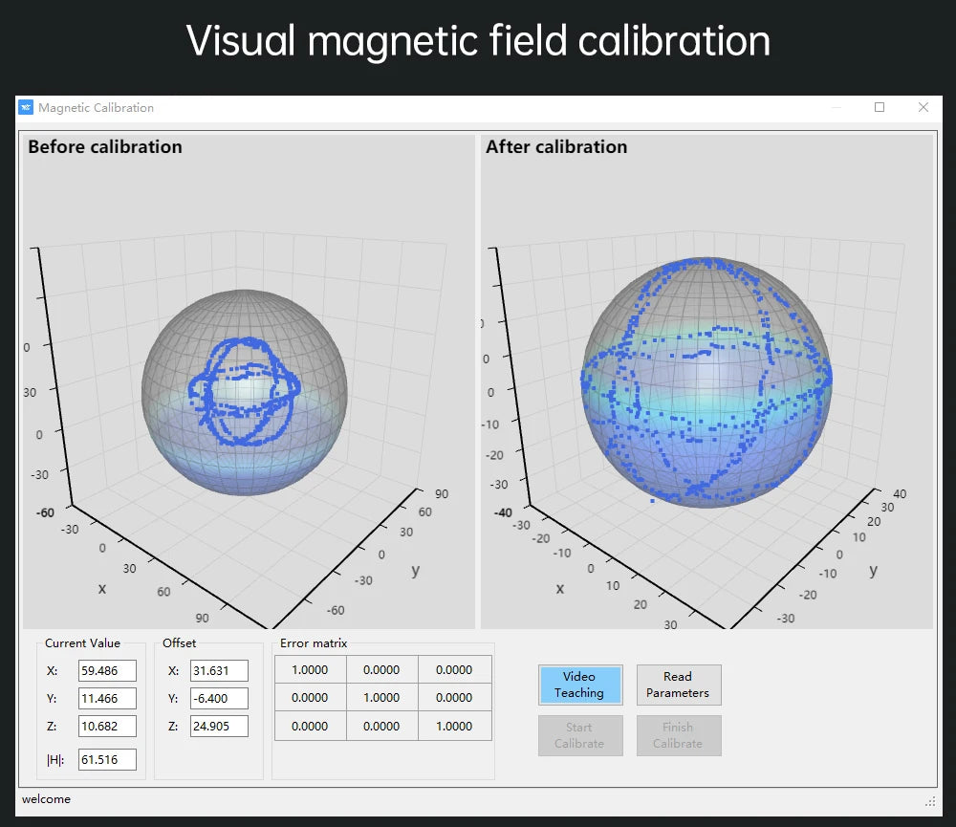Image resolution: width=956 pixels, height=827 pixels.
Task: Click the Finish Calibrate button
Action: point(679,735)
